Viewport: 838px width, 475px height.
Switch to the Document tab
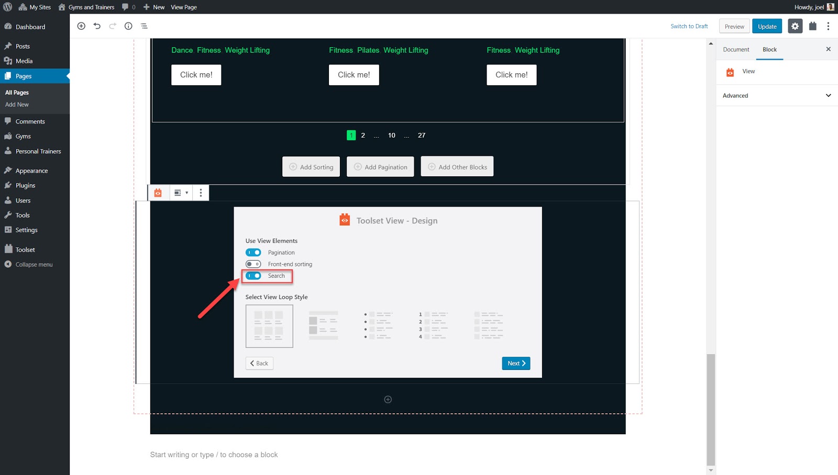(x=736, y=49)
